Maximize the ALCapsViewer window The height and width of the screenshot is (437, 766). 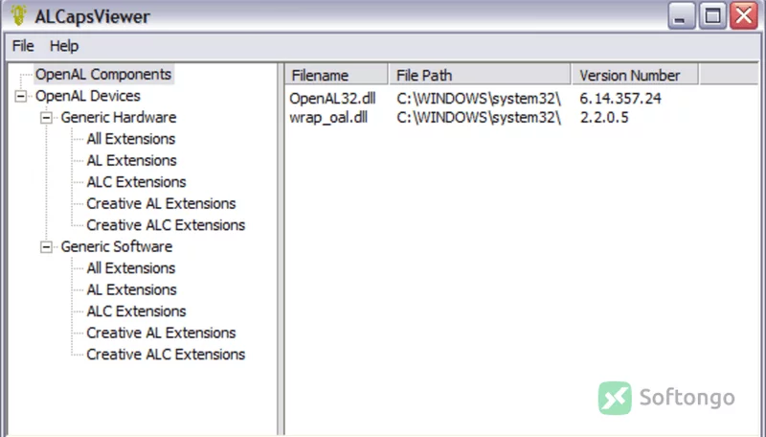point(712,16)
